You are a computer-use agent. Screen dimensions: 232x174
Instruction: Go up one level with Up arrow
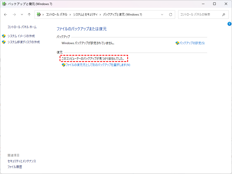29,15
